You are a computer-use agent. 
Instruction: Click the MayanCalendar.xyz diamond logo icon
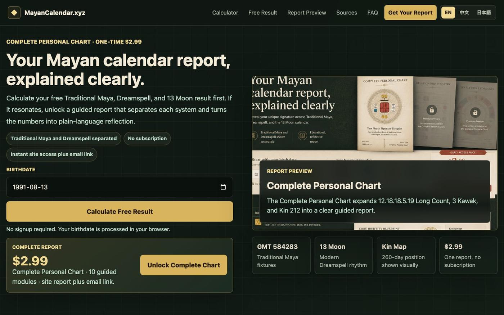click(x=14, y=13)
